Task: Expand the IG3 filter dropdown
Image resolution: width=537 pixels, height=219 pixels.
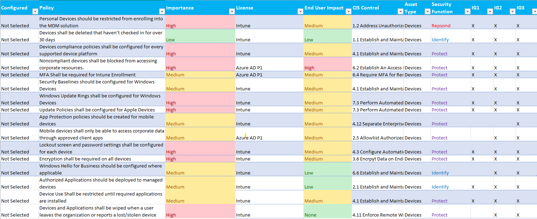Action: point(534,11)
